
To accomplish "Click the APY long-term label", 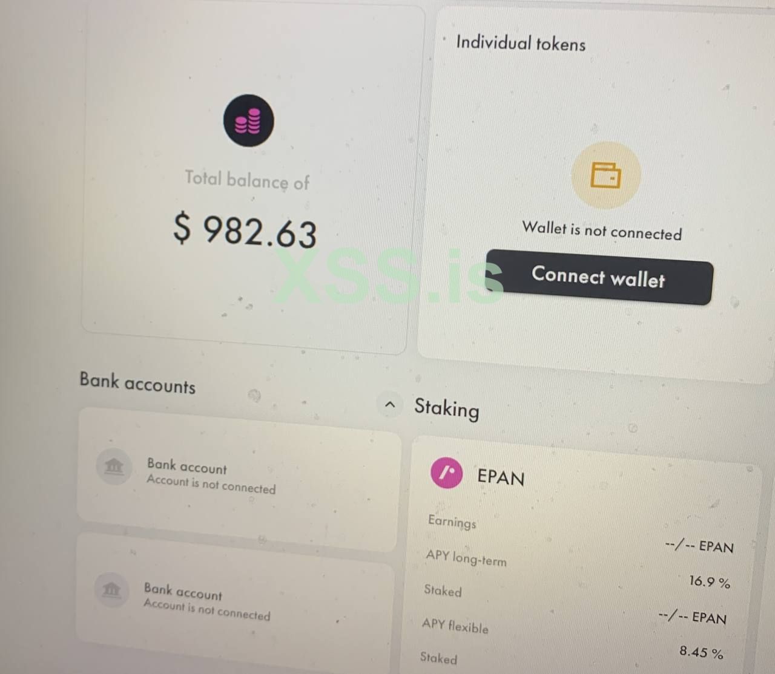I will (466, 557).
